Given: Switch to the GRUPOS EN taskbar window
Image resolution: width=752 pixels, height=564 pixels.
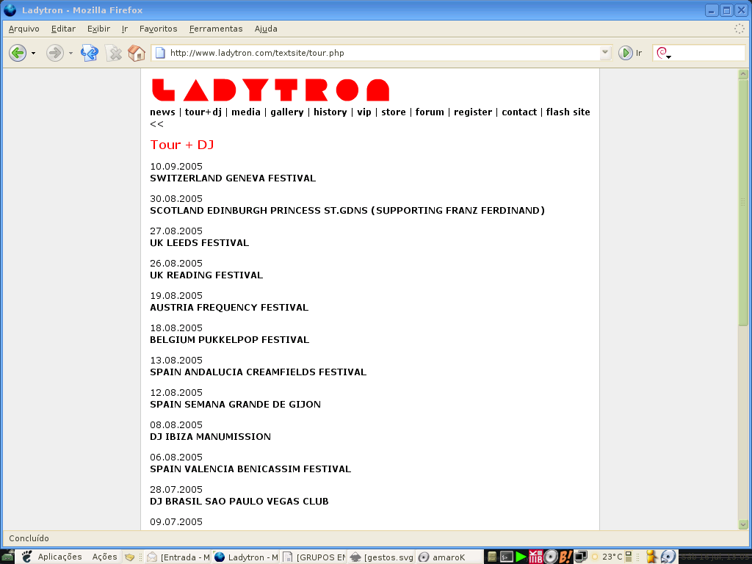Looking at the screenshot, I should (314, 557).
